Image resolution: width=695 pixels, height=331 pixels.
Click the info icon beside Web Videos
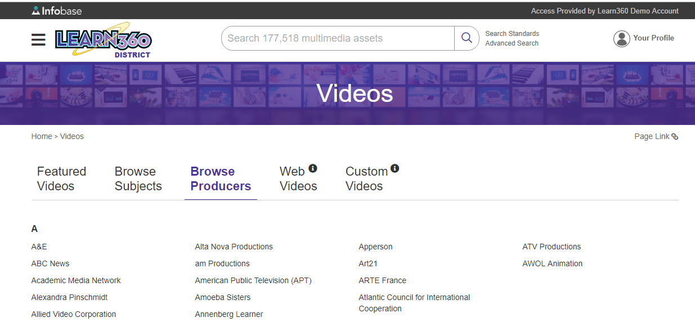coord(313,168)
